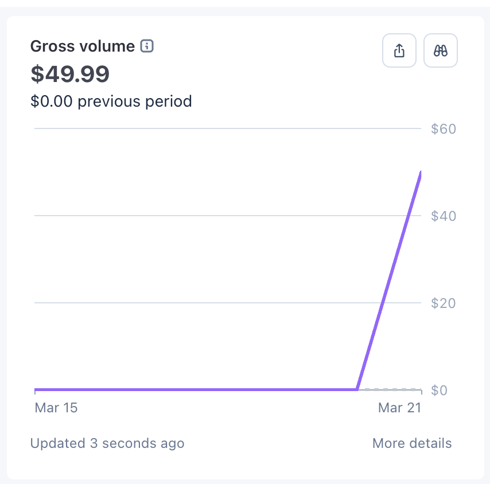Open the binoculars explore icon button

(x=440, y=50)
